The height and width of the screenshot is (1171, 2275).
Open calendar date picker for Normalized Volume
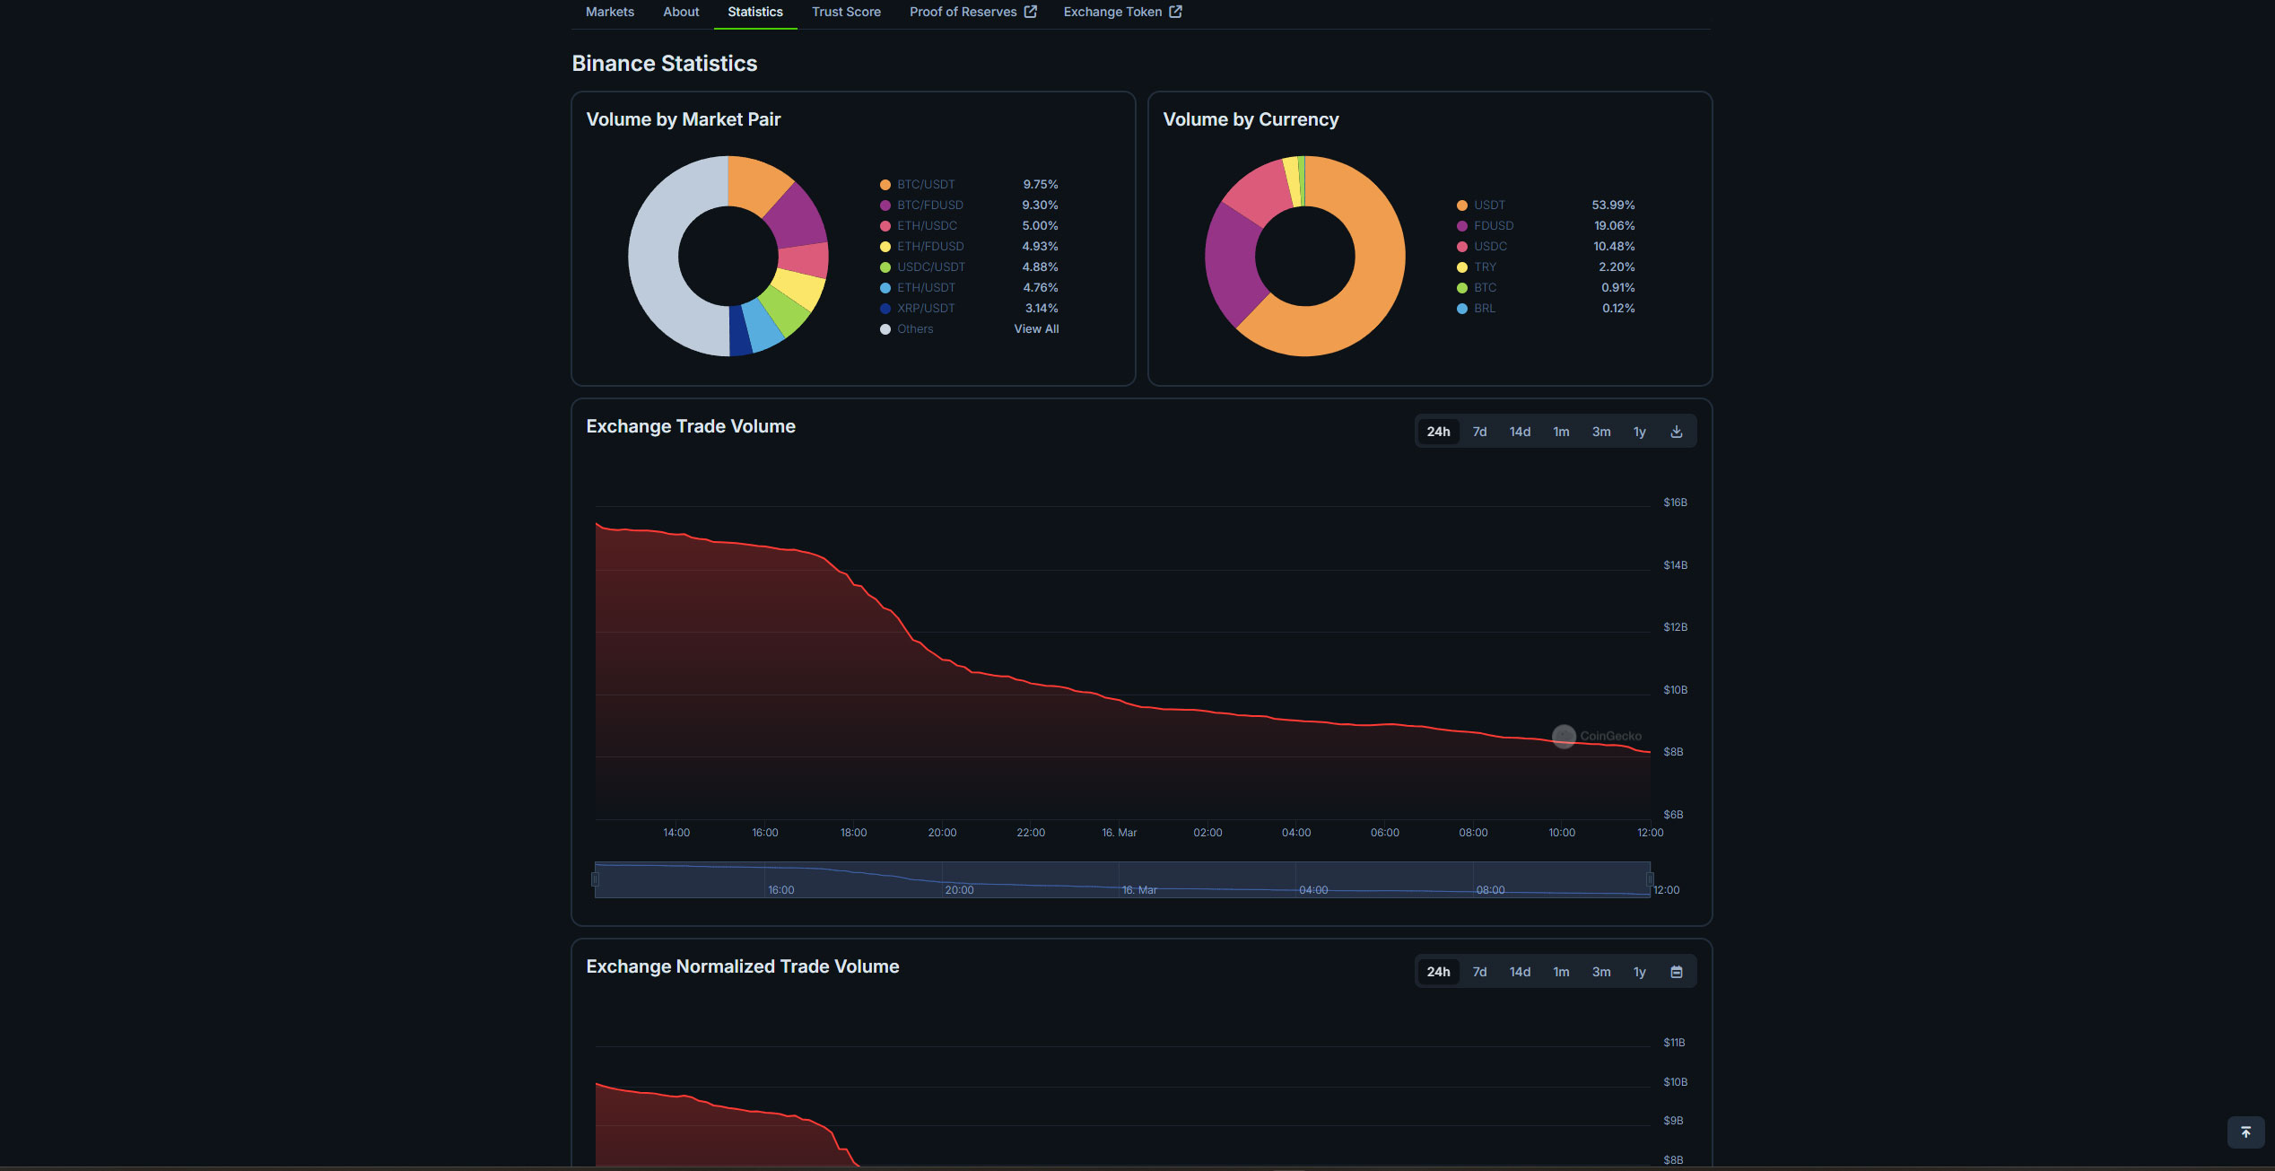[1676, 972]
